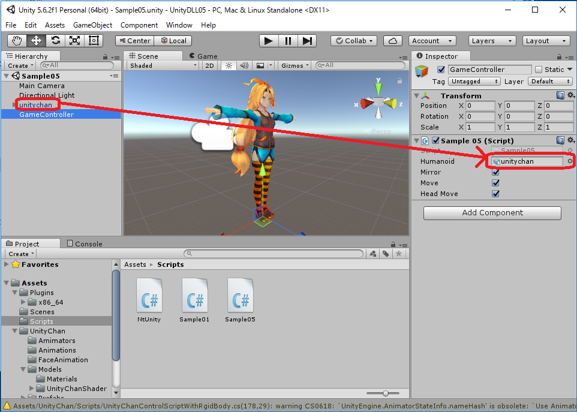Enable the Mirror checkbox
This screenshot has width=577, height=412.
(495, 172)
